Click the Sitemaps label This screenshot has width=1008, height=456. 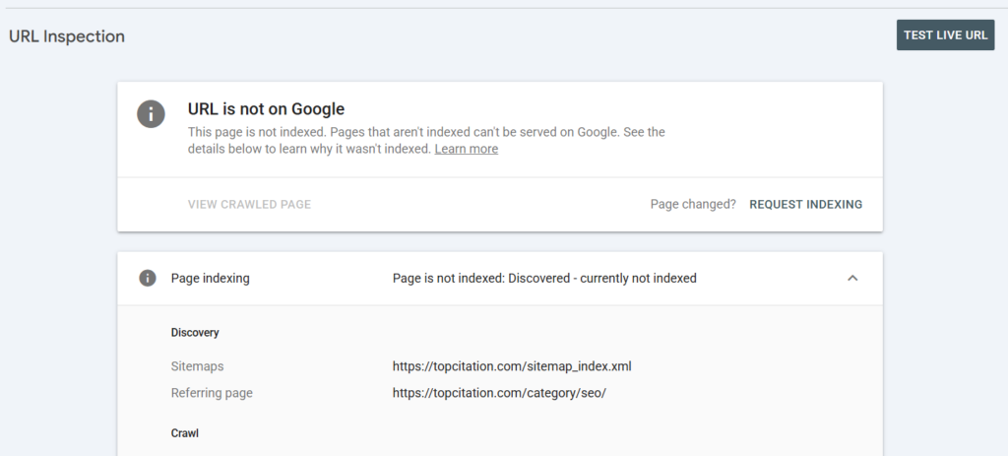point(197,366)
